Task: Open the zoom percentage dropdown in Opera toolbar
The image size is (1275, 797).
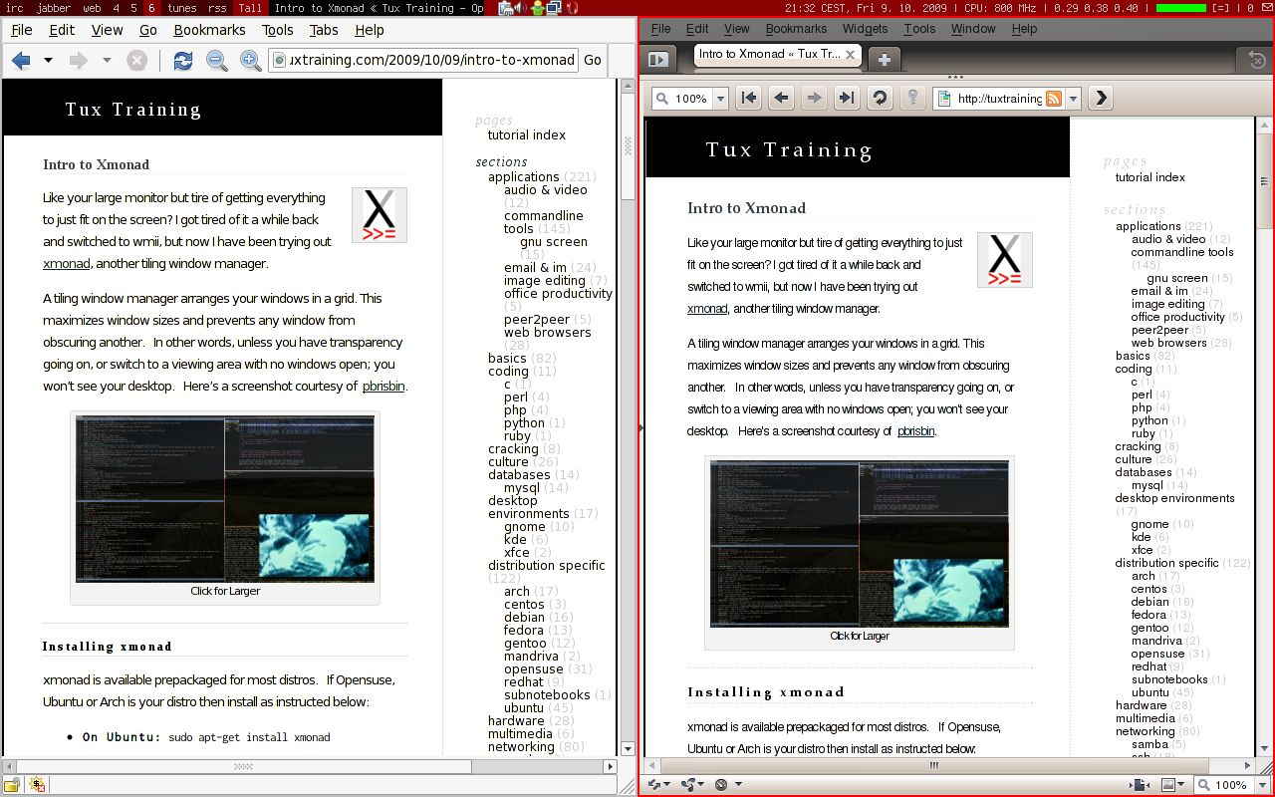Action: (x=720, y=99)
